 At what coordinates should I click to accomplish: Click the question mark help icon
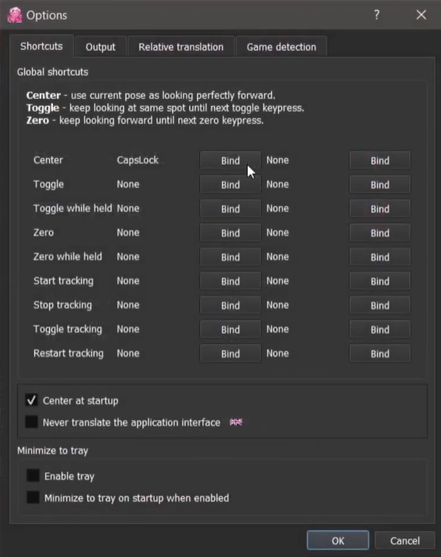click(376, 15)
